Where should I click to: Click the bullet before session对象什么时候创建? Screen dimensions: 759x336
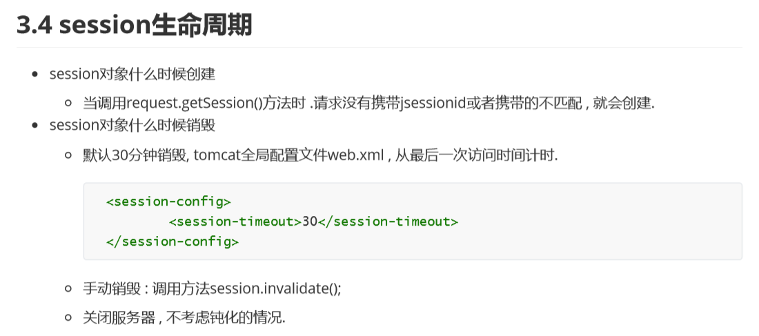click(34, 75)
